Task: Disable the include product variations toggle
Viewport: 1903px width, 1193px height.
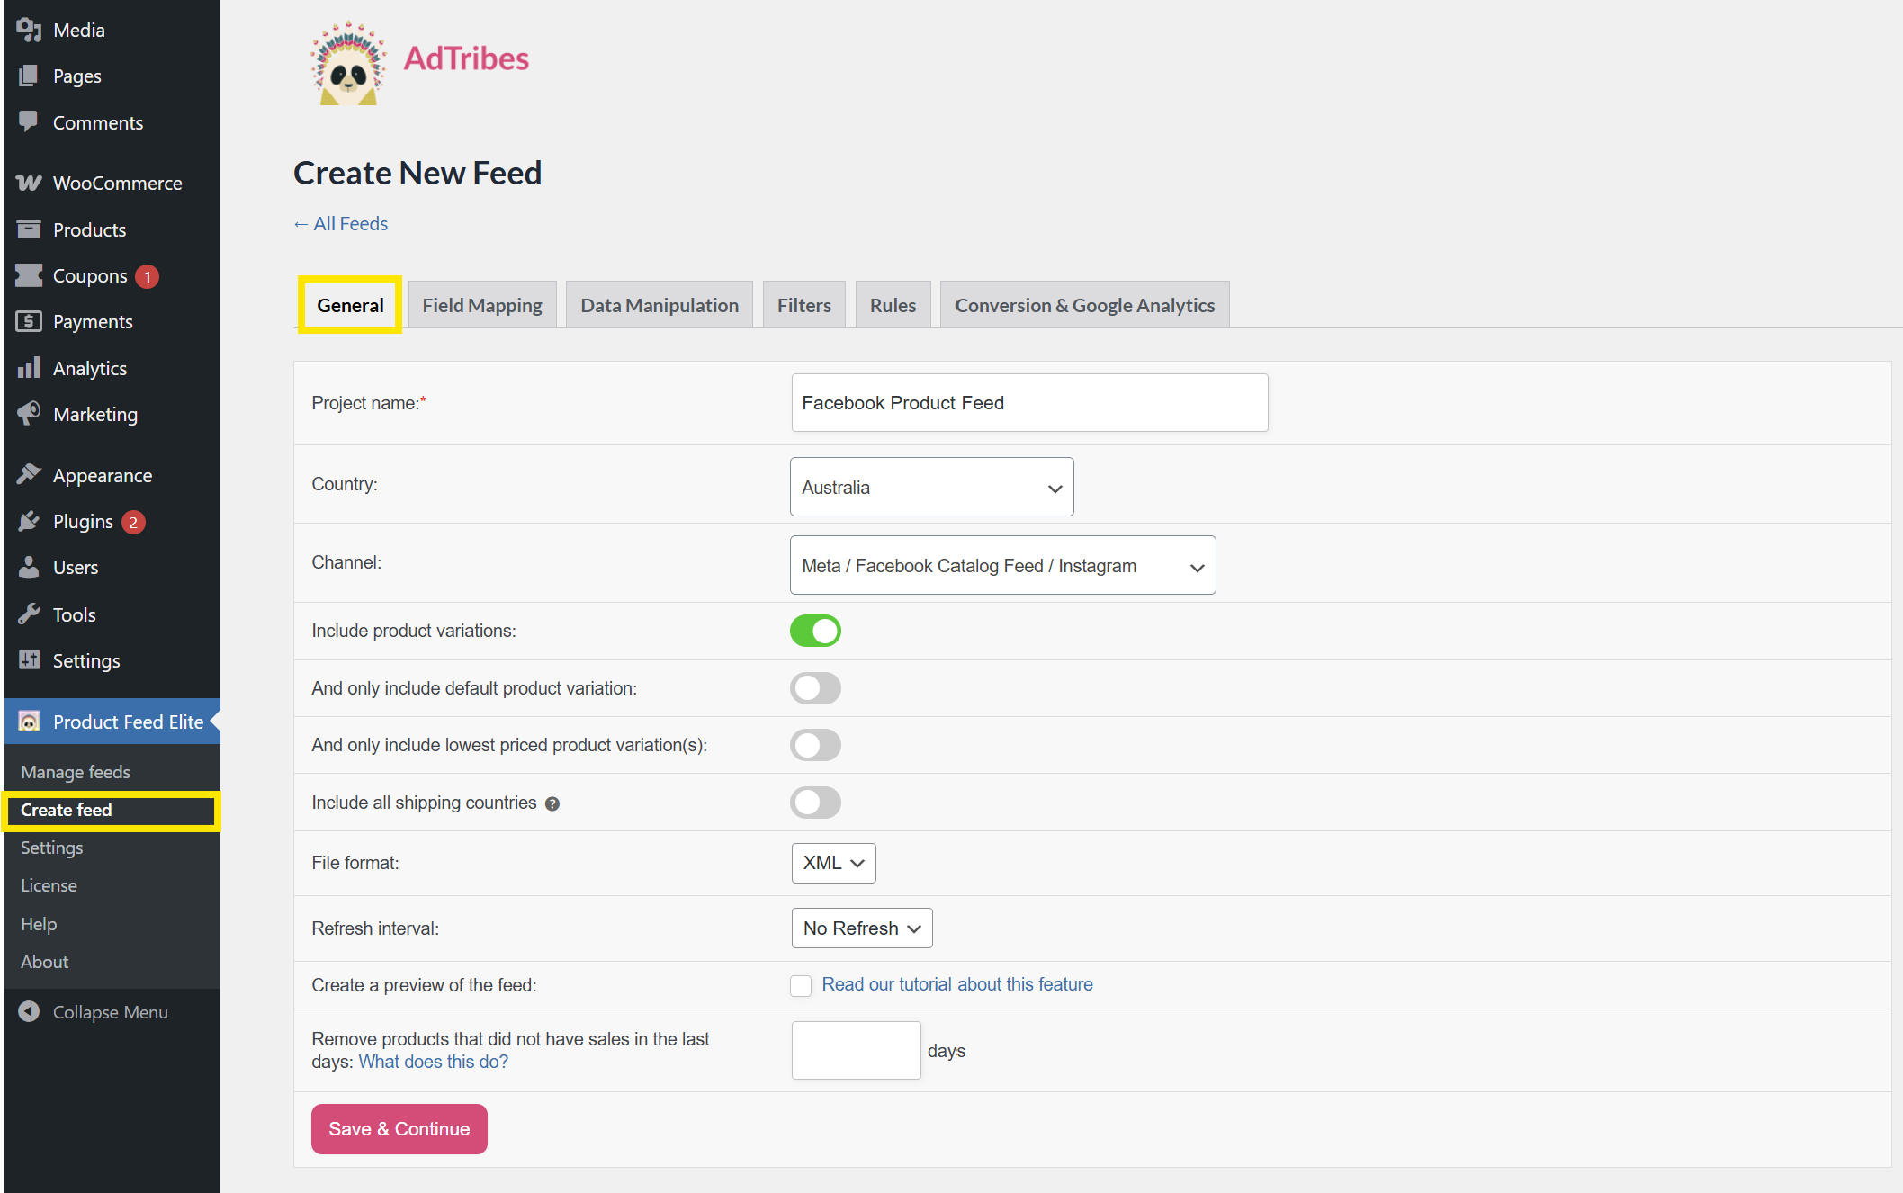Action: (815, 631)
